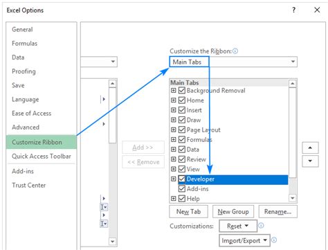Click the info icon next to Reset

(x=261, y=225)
